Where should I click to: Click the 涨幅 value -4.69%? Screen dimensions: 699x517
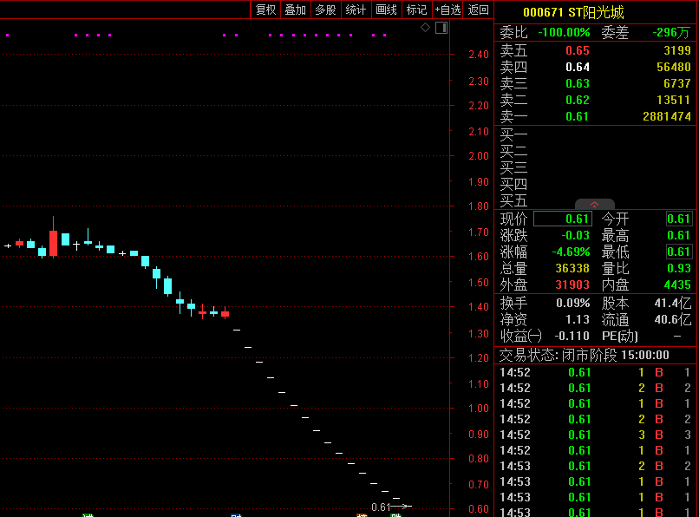point(571,252)
